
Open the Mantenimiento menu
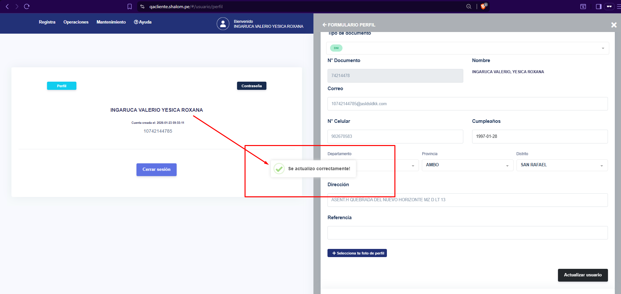click(111, 22)
